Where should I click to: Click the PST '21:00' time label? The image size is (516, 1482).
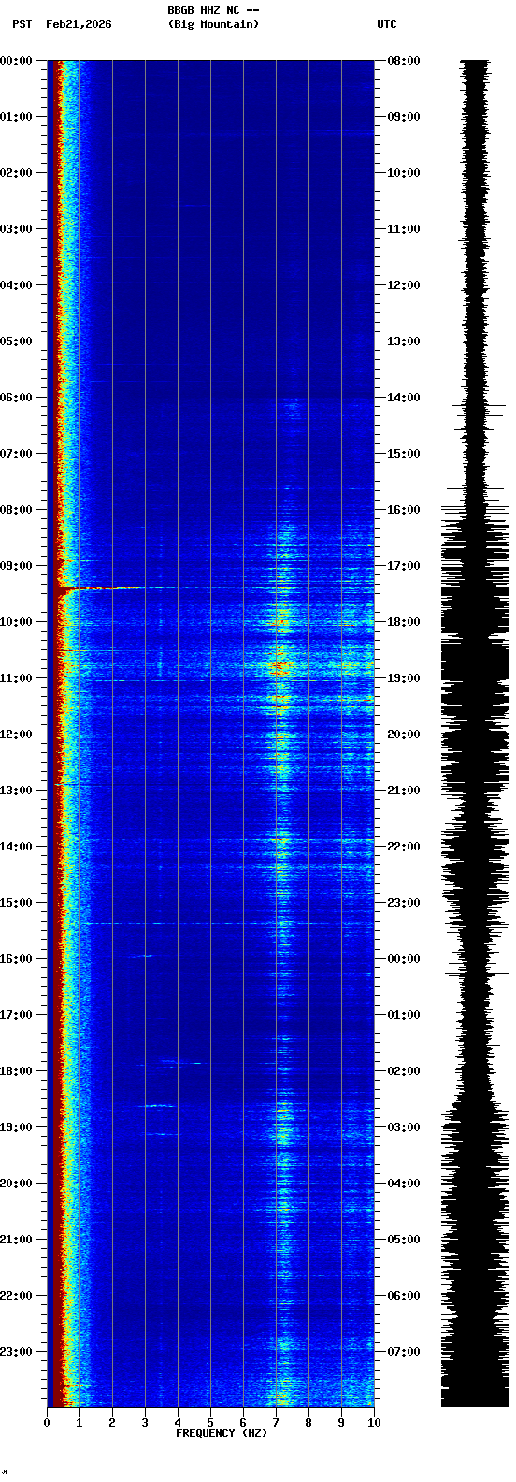coord(16,1240)
